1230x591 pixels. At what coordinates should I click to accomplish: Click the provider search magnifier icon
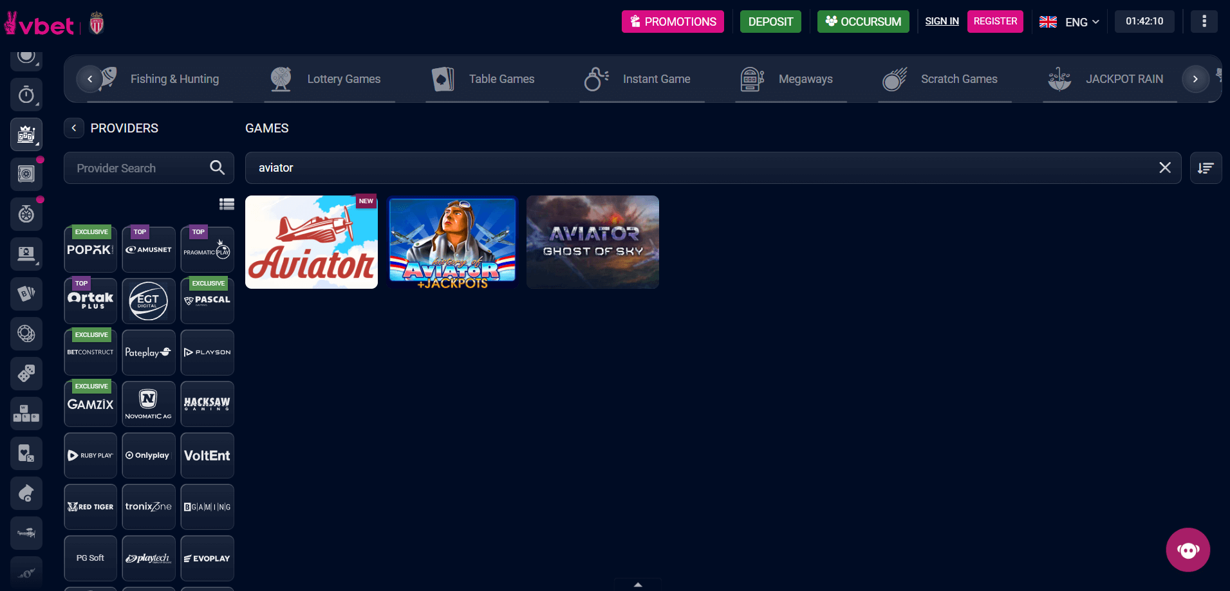click(218, 168)
